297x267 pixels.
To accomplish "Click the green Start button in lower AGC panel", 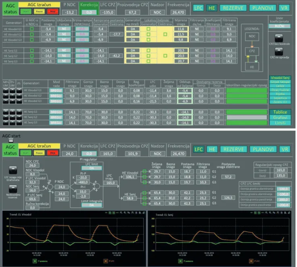I will coord(26,153).
